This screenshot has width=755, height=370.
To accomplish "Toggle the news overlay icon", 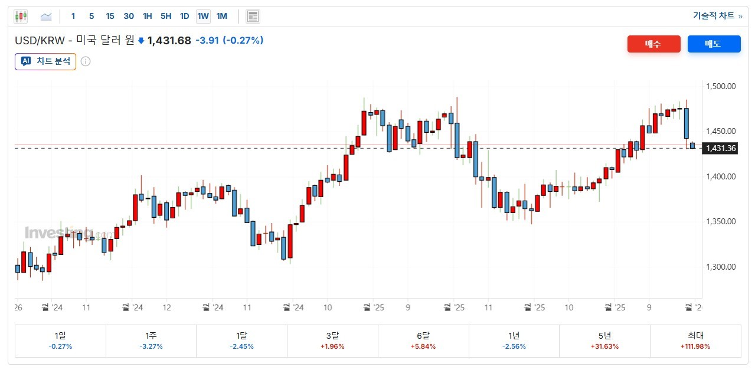I will pyautogui.click(x=253, y=17).
